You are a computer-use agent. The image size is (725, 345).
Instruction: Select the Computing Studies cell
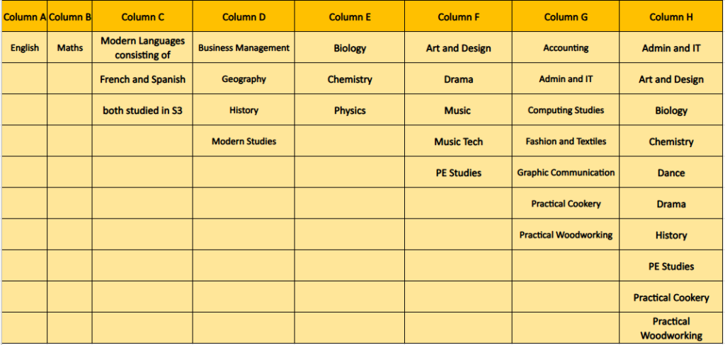[566, 110]
